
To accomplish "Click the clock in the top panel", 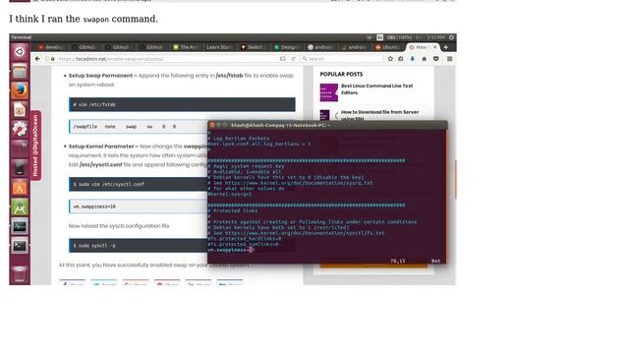I will pyautogui.click(x=435, y=37).
